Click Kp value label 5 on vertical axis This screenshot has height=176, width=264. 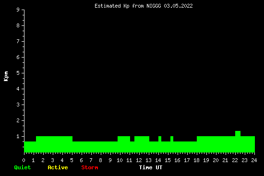click(x=18, y=73)
